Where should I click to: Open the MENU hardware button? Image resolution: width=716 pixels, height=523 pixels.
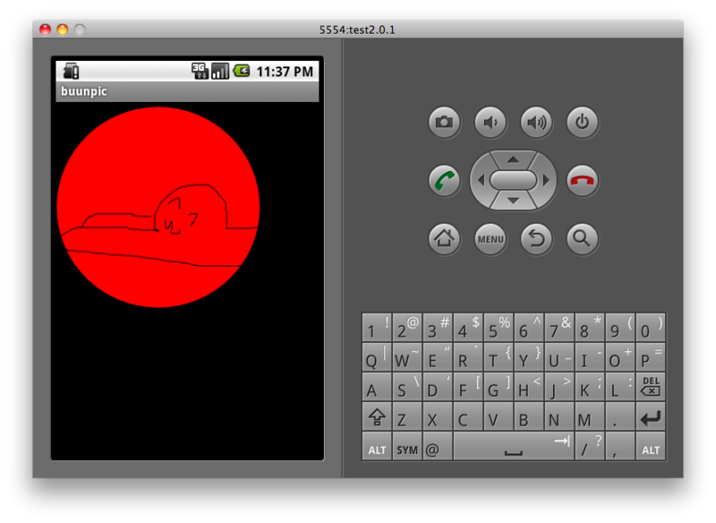click(x=490, y=238)
